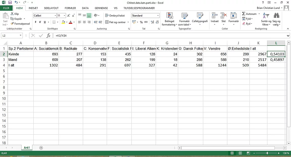Viewport: 291px width, 157px height.
Task: Expand the Name Box dropdown
Action: pyautogui.click(x=20, y=36)
